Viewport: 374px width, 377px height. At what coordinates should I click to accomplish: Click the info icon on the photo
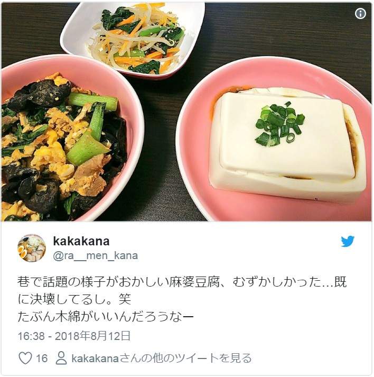(x=360, y=13)
